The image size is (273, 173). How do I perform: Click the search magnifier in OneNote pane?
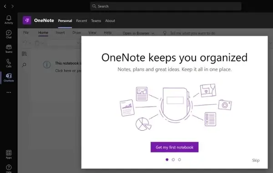pyautogui.click(x=24, y=65)
